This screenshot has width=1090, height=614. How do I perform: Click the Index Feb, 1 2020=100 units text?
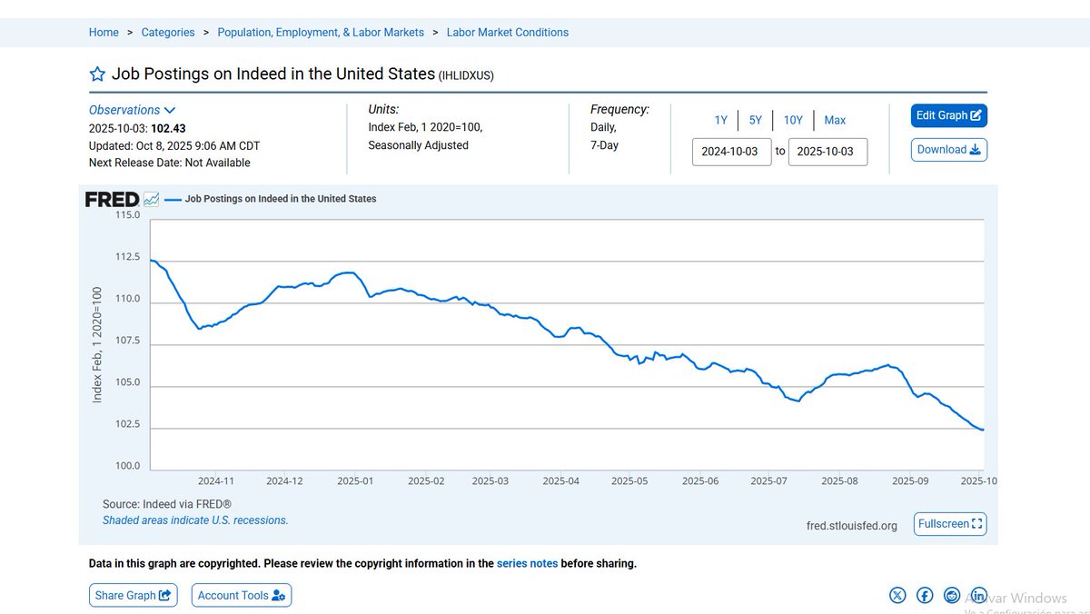[425, 127]
